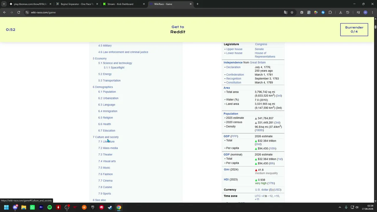This screenshot has height=212, width=377.
Task: Jump to 5.1 Science and technology
Action: tap(115, 63)
